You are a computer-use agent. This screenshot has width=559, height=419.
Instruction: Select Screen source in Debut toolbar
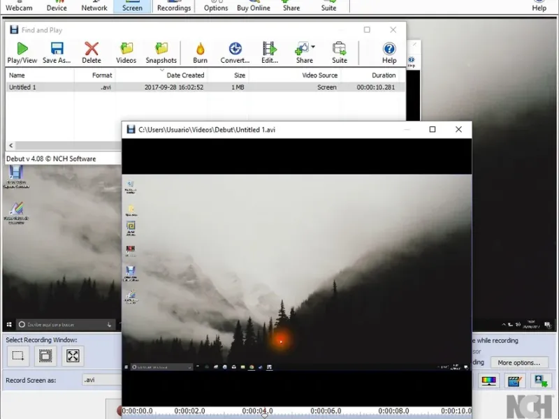click(132, 6)
